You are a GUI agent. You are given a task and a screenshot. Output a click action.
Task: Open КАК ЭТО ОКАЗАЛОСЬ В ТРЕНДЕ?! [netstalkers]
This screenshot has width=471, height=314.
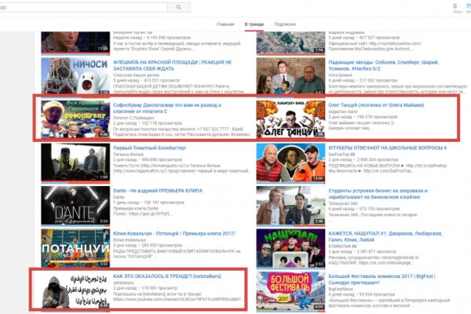167,276
